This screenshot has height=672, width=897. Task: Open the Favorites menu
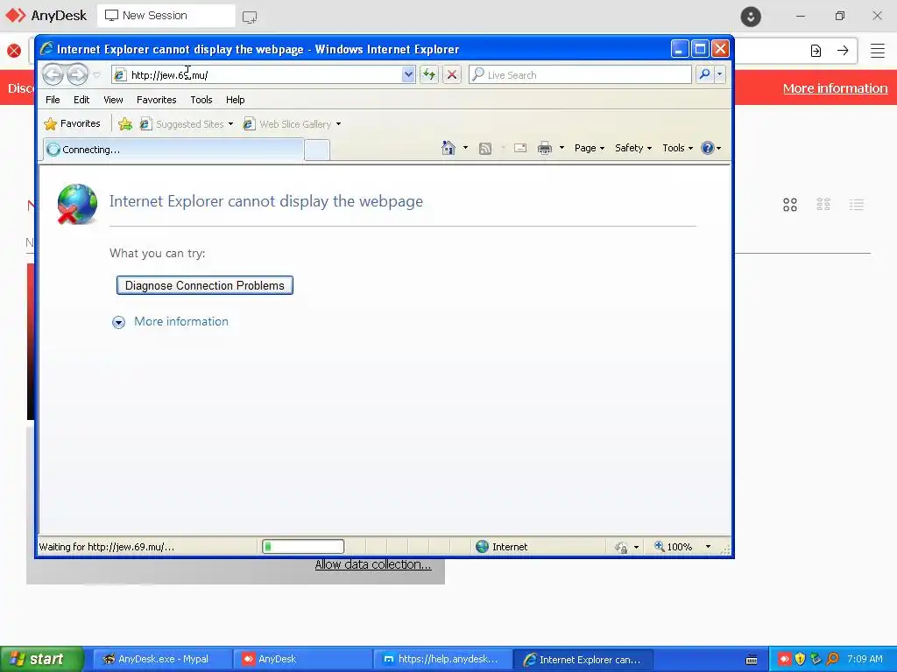click(156, 100)
